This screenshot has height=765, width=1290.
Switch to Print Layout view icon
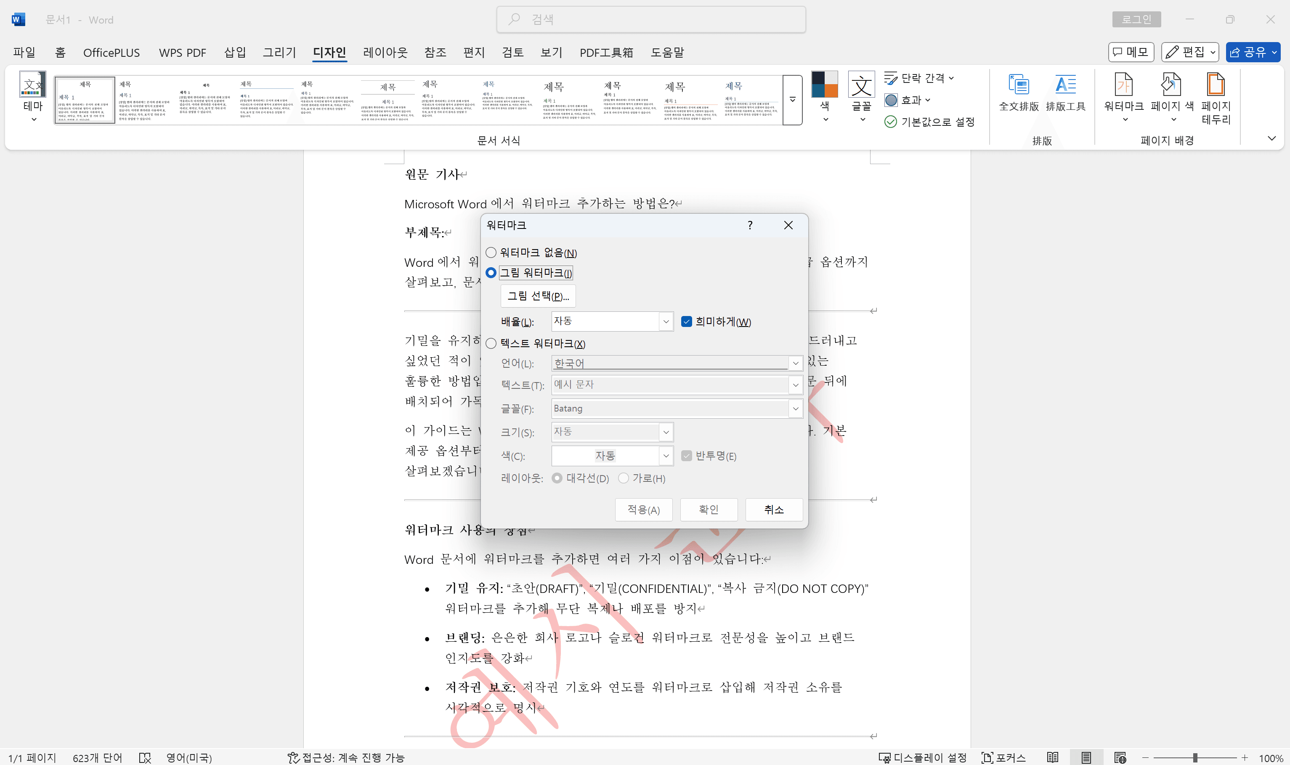point(1086,757)
